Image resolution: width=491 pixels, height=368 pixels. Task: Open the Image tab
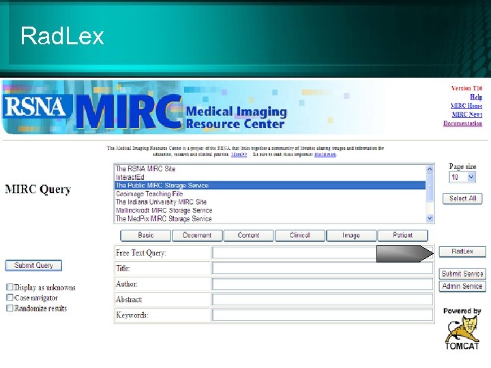[x=351, y=235]
